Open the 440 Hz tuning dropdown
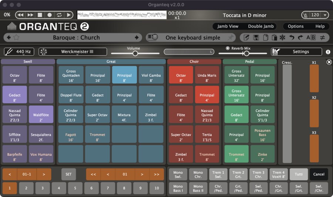 coord(18,52)
